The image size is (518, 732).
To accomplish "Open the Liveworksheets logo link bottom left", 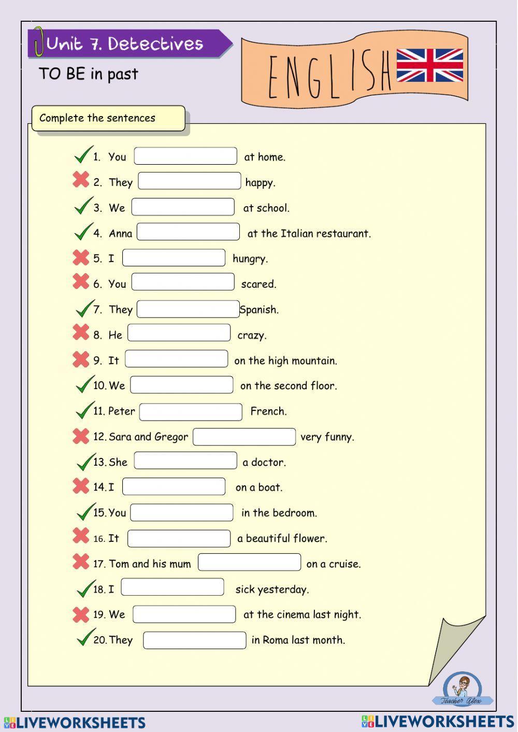I will point(75,723).
